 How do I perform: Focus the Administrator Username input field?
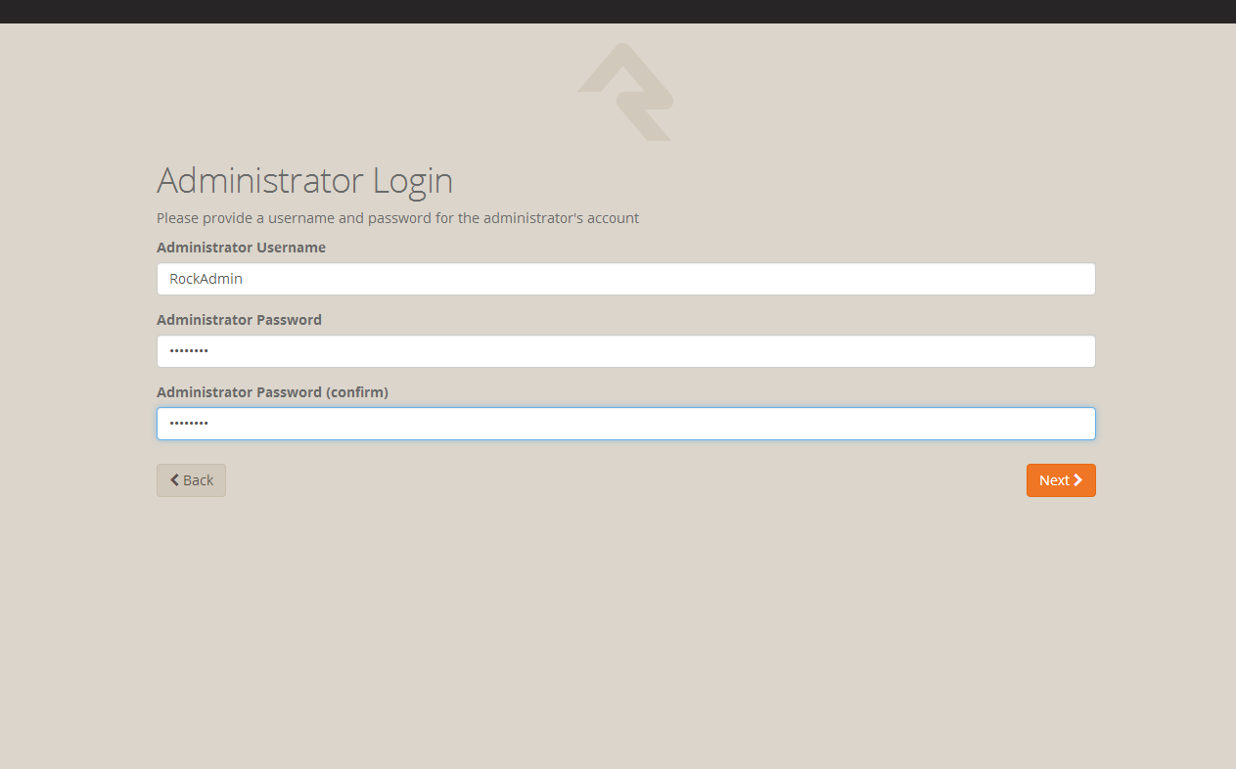pos(625,279)
